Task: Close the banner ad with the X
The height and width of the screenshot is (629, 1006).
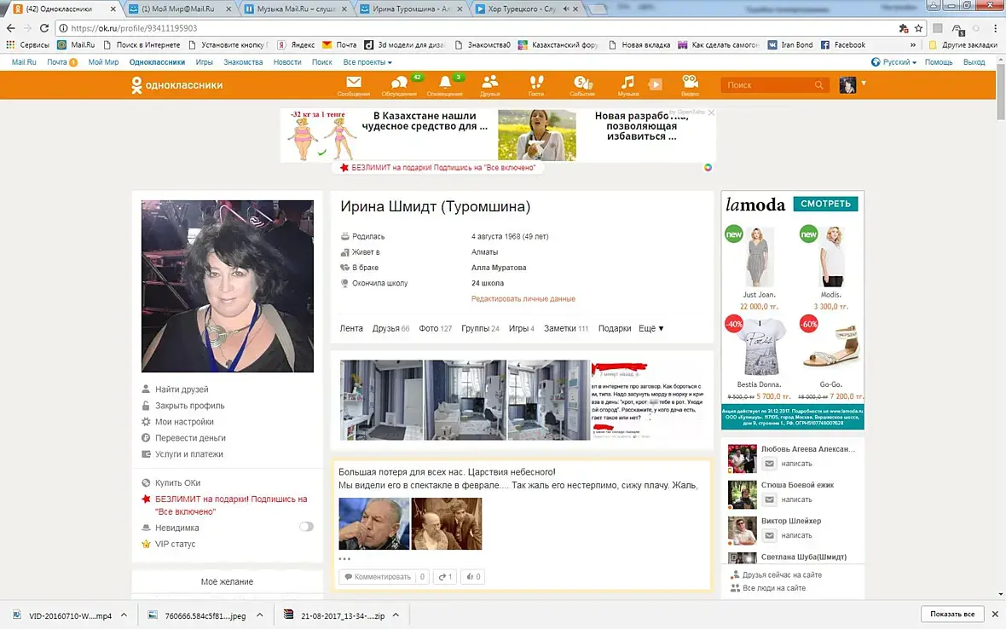Action: click(x=711, y=113)
